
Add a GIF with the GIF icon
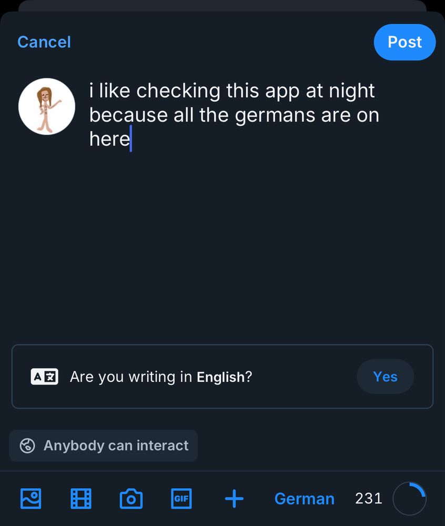[181, 499]
